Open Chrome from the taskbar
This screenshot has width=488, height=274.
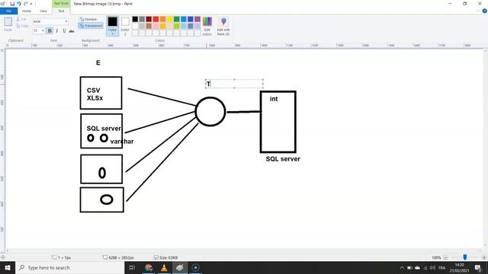click(149, 267)
